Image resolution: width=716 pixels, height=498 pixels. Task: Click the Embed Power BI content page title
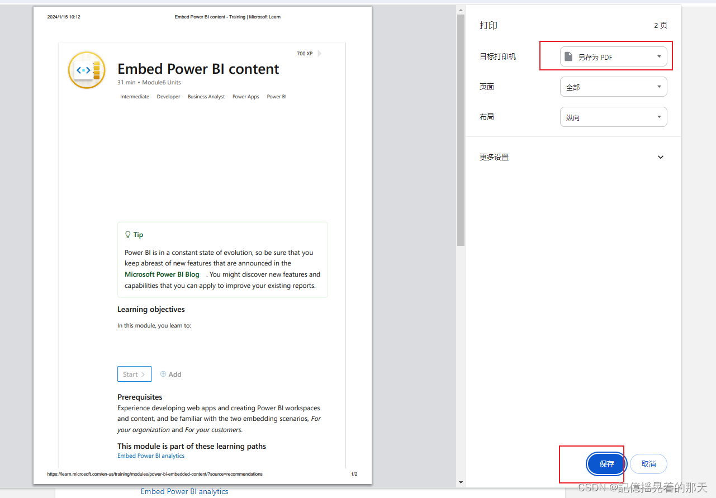[198, 69]
